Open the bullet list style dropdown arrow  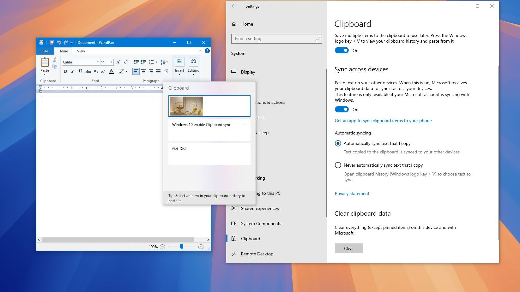[x=156, y=62]
